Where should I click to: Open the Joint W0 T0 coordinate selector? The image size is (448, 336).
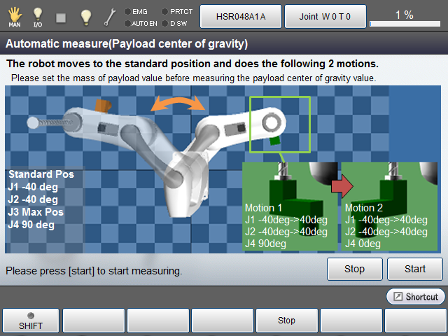coord(325,15)
